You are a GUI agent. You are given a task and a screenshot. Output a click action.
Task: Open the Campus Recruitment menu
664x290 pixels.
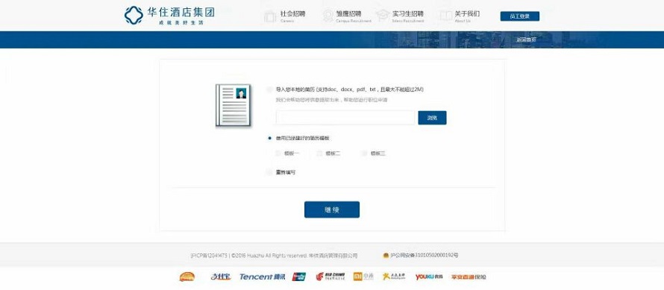[347, 16]
